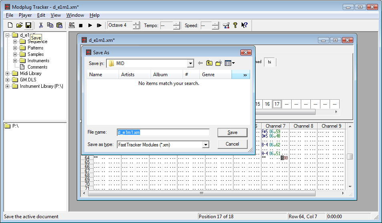The height and width of the screenshot is (223, 382).
Task: Stop song playback
Action: click(81, 25)
